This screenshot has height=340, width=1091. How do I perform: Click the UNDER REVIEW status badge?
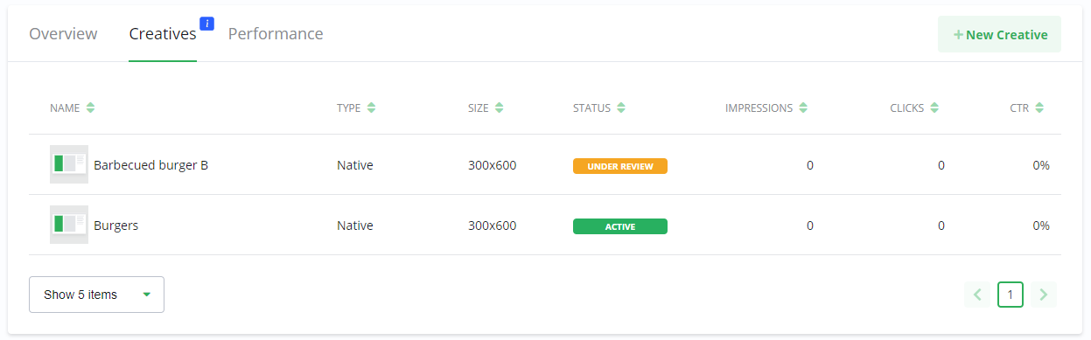pyautogui.click(x=620, y=166)
